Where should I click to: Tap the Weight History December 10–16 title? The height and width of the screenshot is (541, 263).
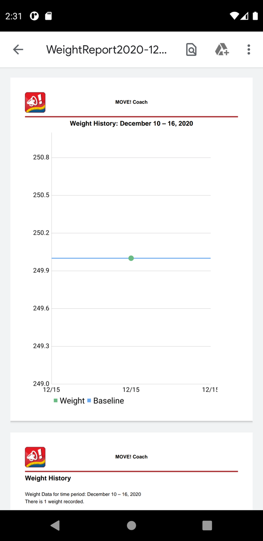pyautogui.click(x=131, y=123)
